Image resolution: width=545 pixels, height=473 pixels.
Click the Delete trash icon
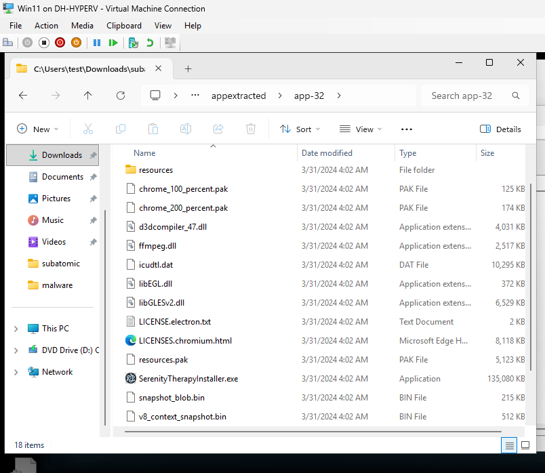(251, 129)
